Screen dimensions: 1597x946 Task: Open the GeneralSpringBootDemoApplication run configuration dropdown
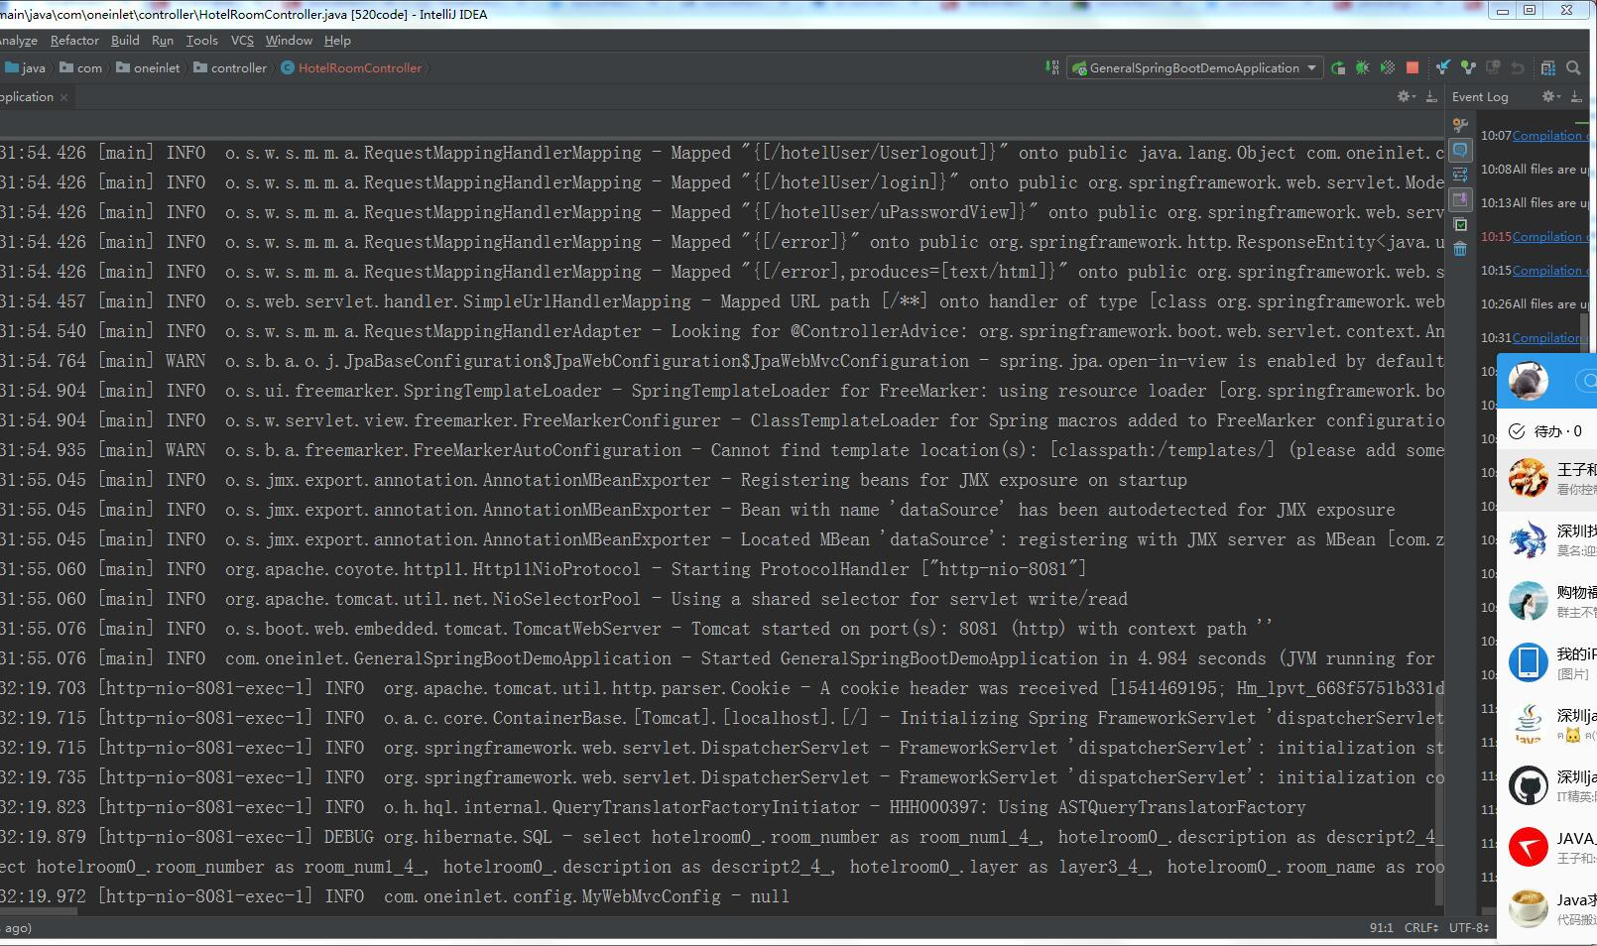pyautogui.click(x=1194, y=67)
